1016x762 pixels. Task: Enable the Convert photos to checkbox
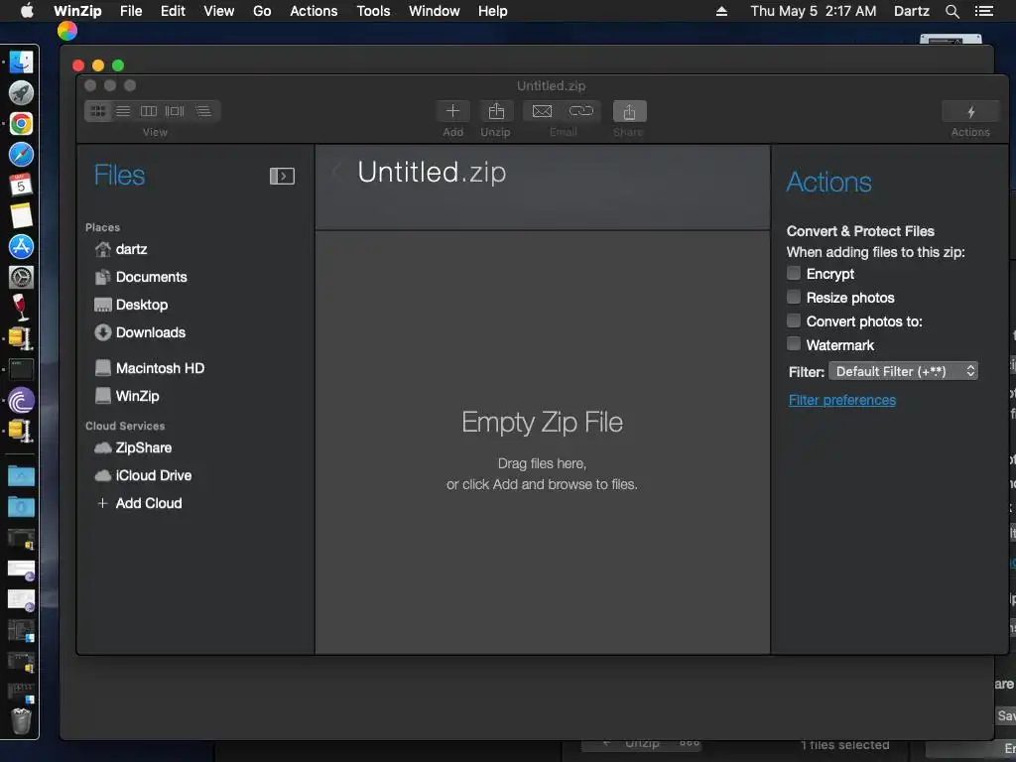click(x=793, y=320)
